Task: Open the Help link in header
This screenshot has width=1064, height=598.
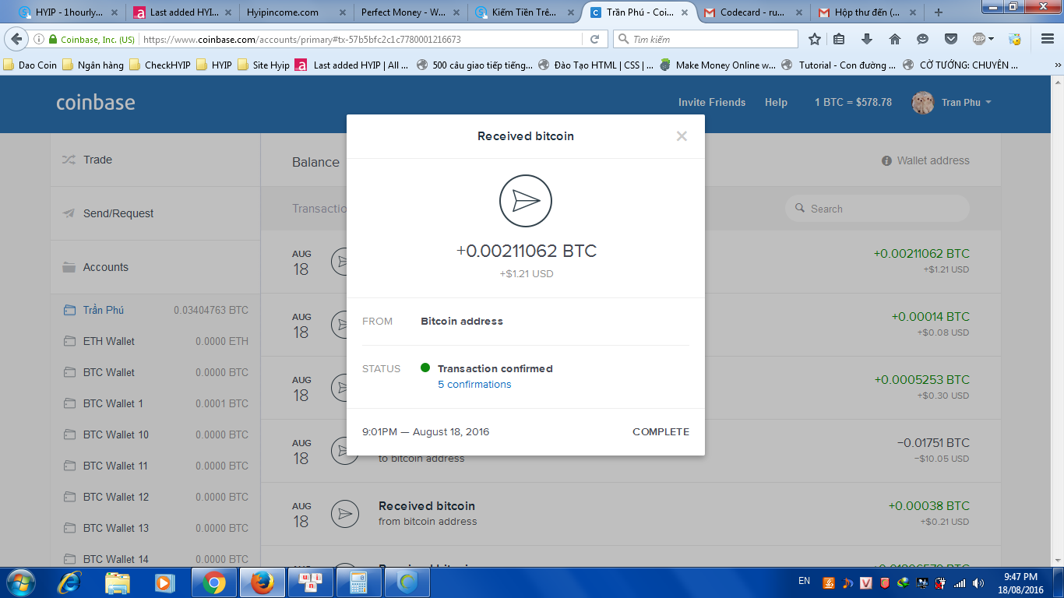Action: tap(776, 103)
